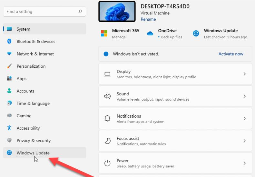Image resolution: width=255 pixels, height=177 pixels.
Task: Go to Accounts in the sidebar
Action: click(25, 91)
